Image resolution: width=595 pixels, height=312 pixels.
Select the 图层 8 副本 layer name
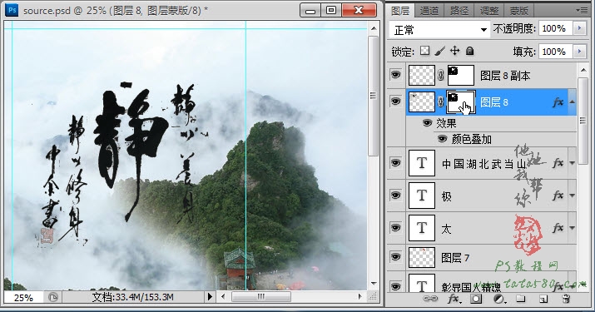point(505,76)
